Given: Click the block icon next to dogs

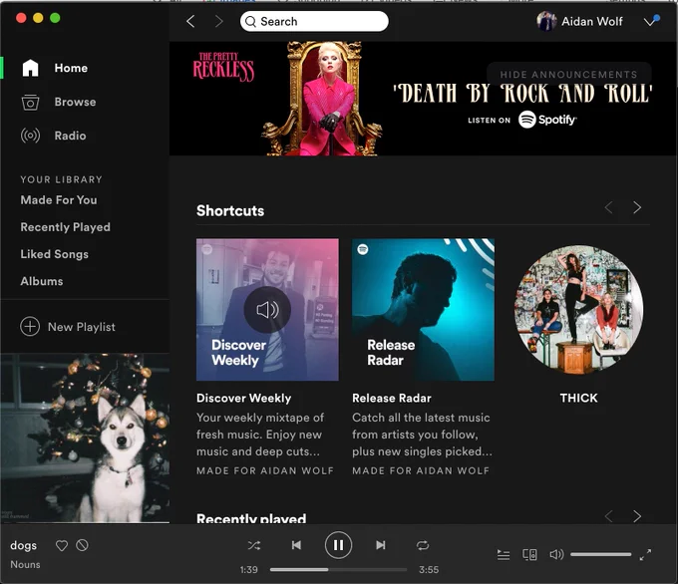Looking at the screenshot, I should [x=82, y=545].
